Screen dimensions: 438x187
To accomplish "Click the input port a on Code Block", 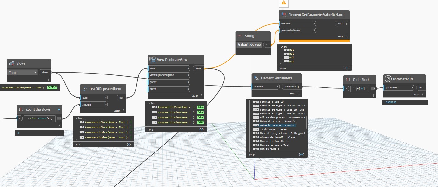I will pyautogui.click(x=346, y=88).
